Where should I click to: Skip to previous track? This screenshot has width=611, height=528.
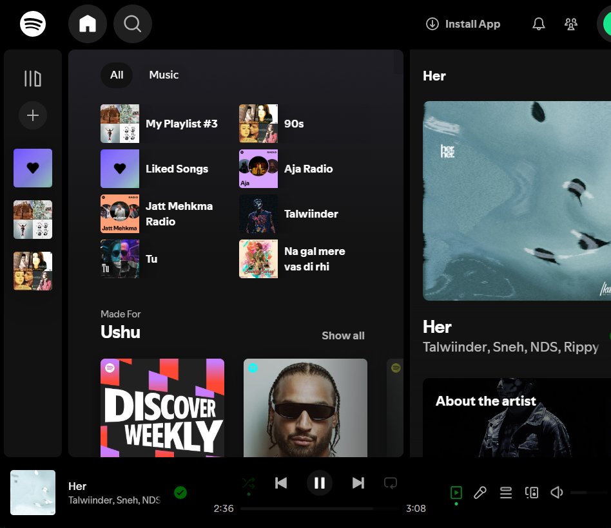[281, 483]
